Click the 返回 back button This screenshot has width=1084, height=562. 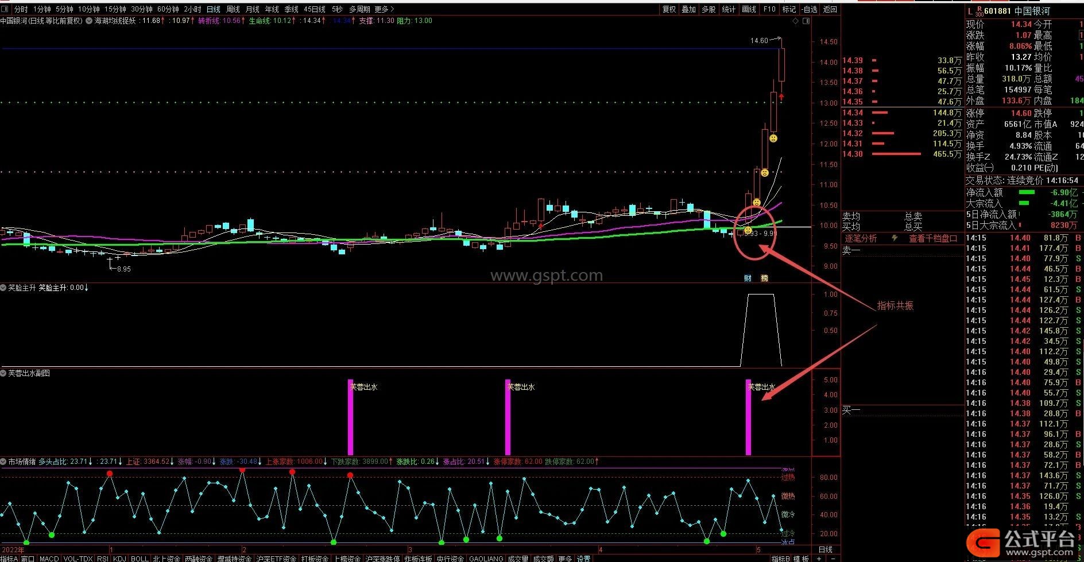click(x=830, y=9)
